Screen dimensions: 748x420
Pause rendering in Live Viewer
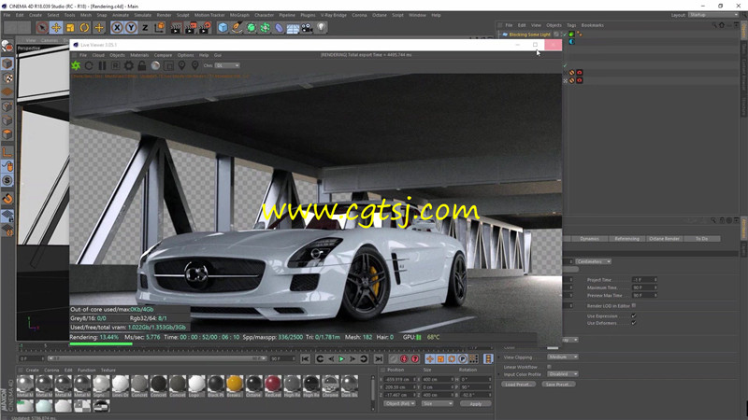(x=102, y=65)
